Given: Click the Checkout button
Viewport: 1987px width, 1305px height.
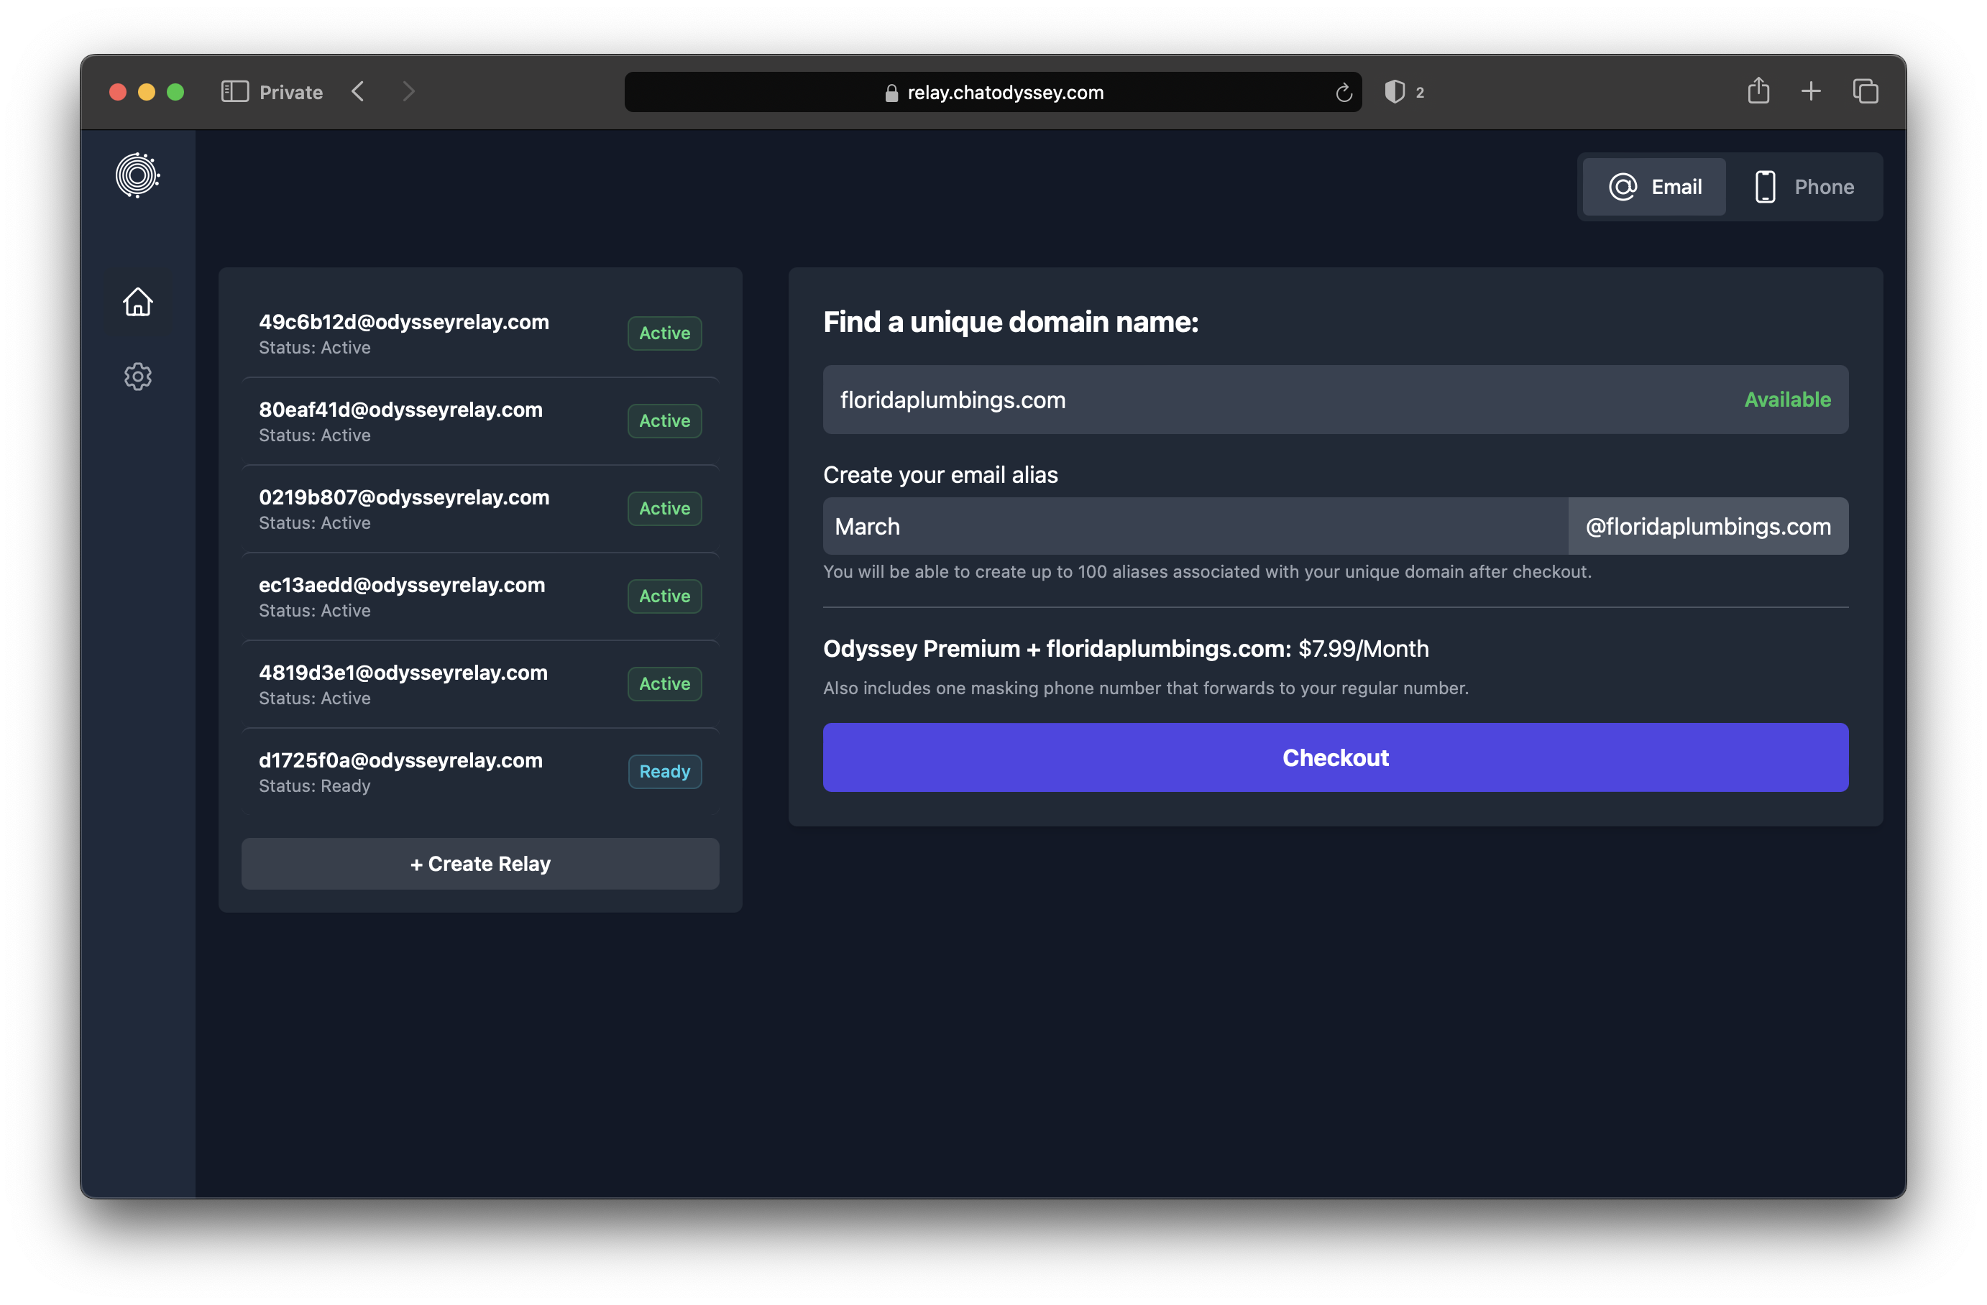Looking at the screenshot, I should [1335, 757].
